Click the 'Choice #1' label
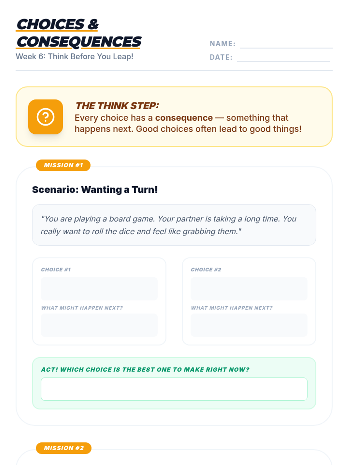This screenshot has height=465, width=348. (x=56, y=270)
